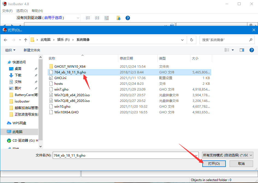Open the 文件(F) menu

[7, 11]
